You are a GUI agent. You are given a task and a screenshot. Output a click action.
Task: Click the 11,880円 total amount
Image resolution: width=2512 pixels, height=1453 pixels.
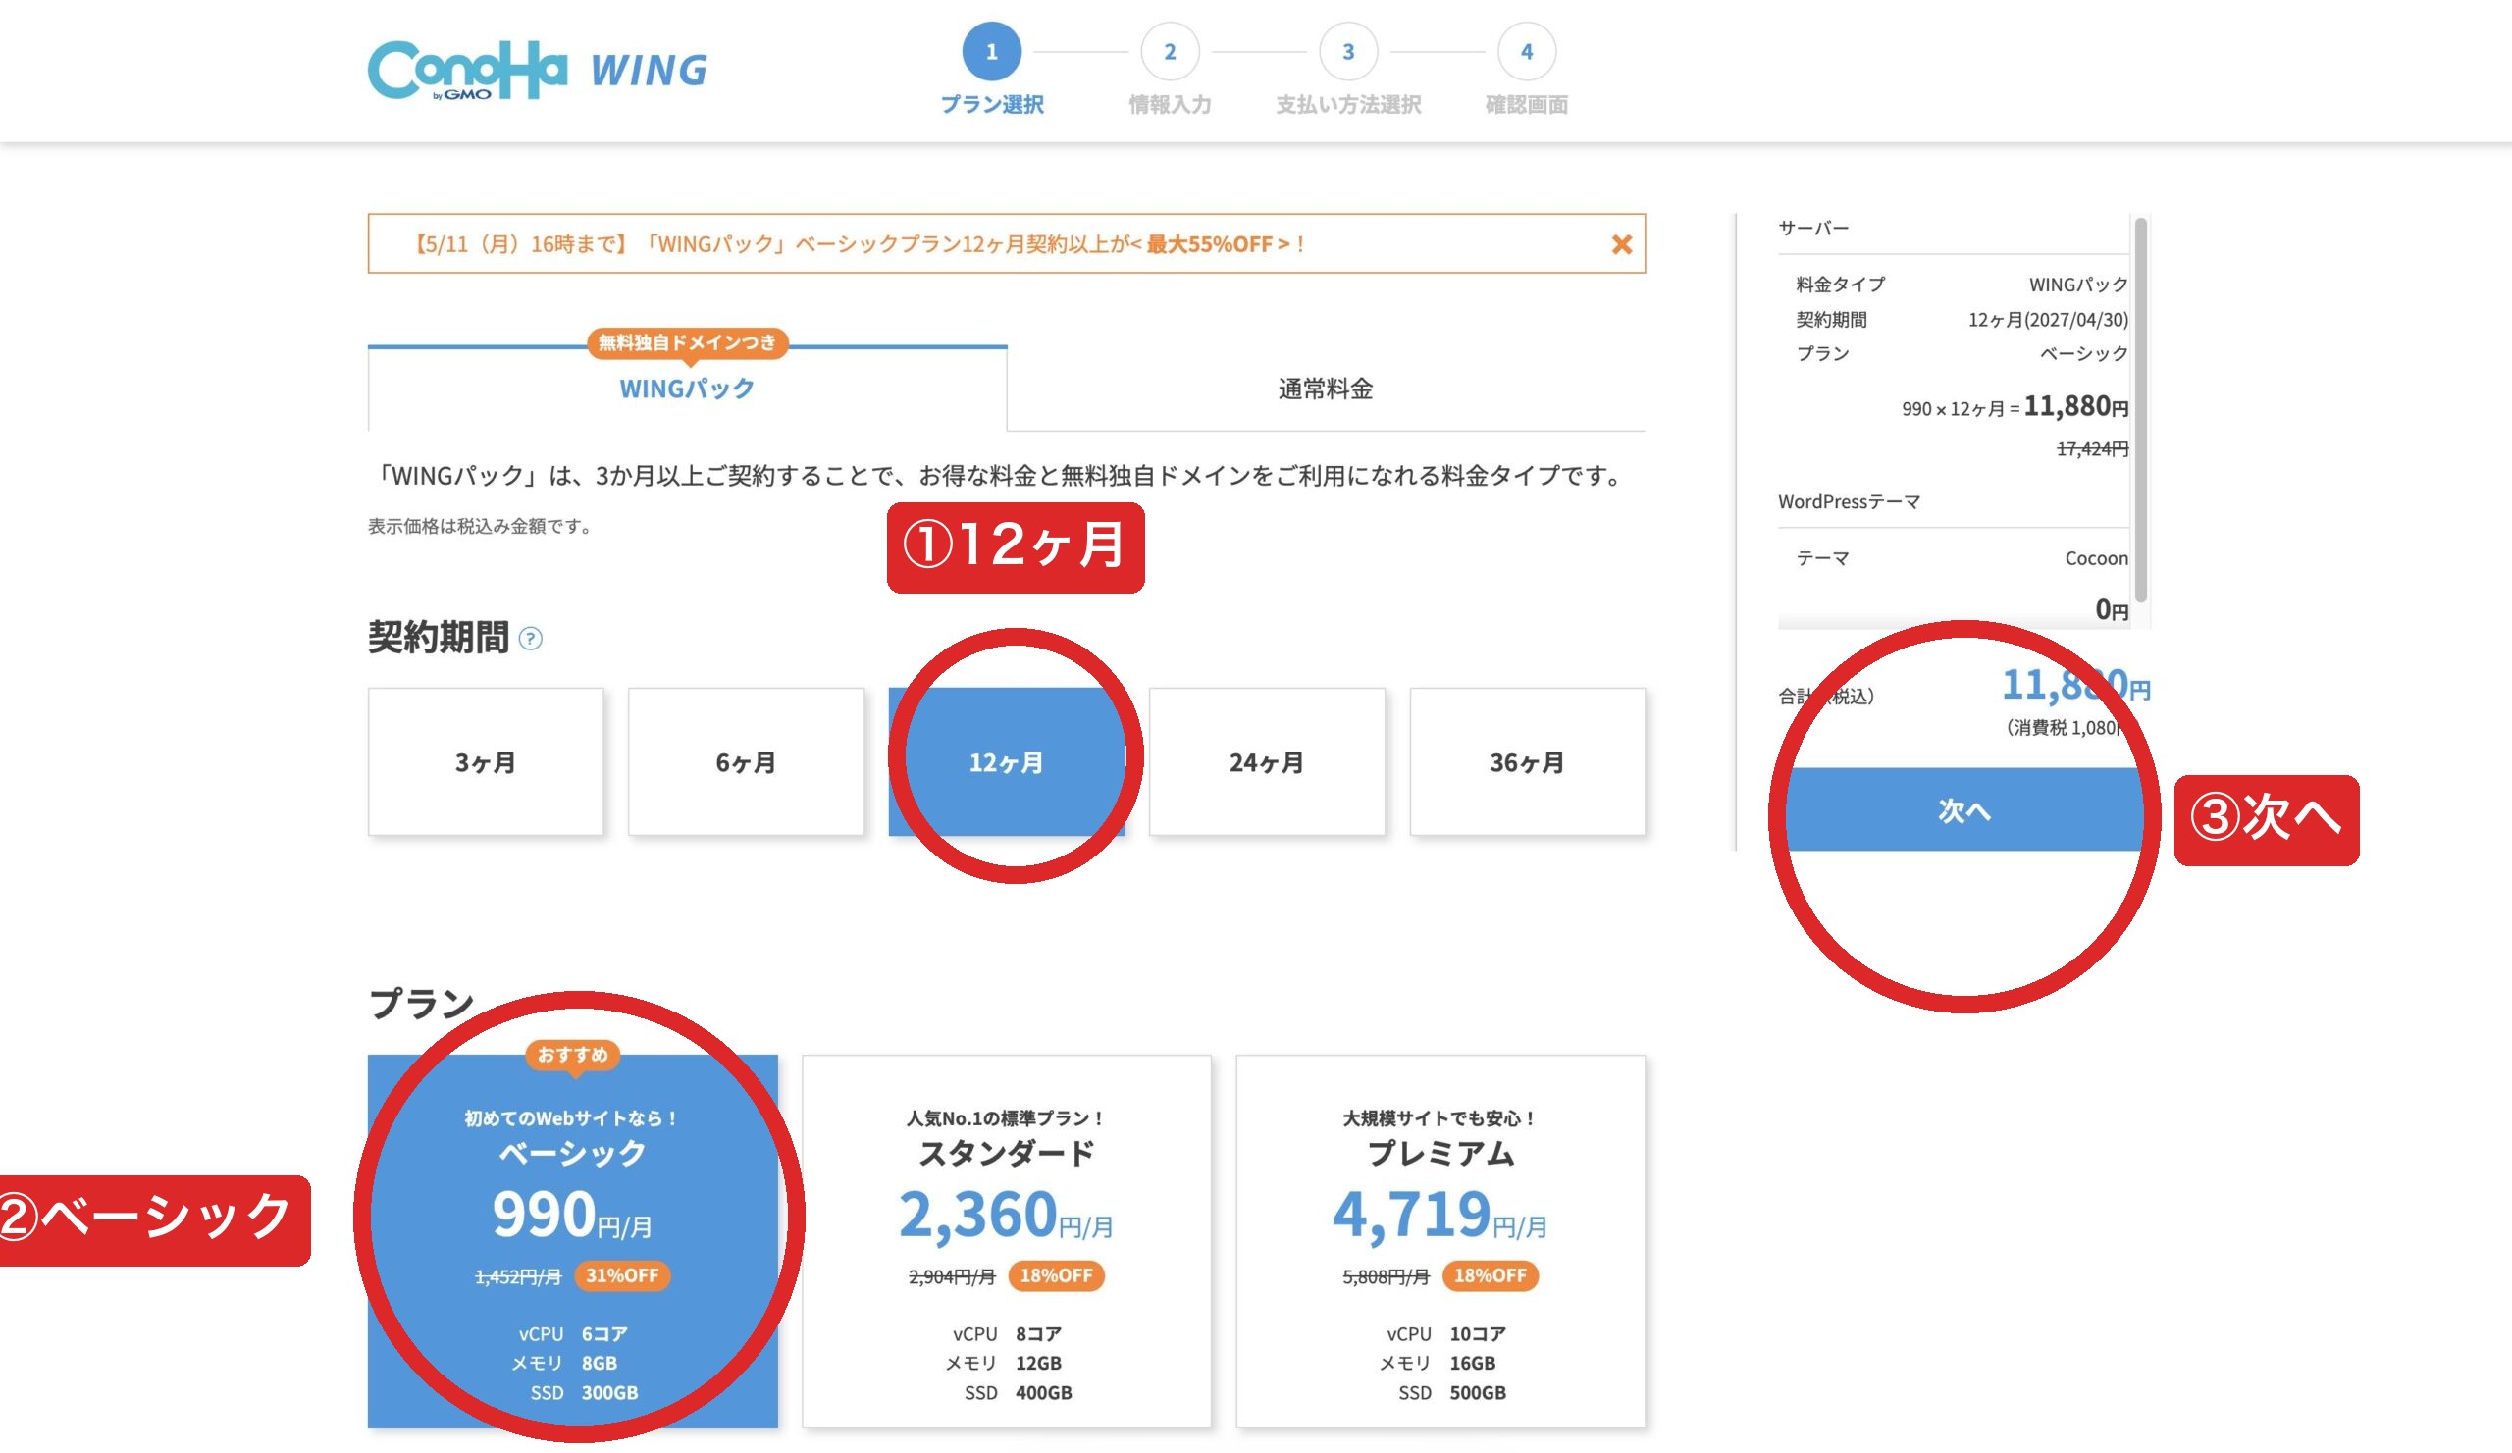(x=2075, y=686)
